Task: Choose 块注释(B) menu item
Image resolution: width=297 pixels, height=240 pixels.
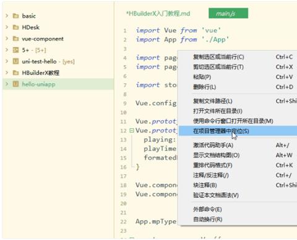Action: (238, 185)
